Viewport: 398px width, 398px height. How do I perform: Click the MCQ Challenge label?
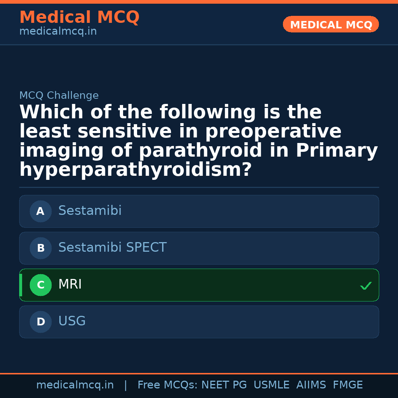(59, 96)
